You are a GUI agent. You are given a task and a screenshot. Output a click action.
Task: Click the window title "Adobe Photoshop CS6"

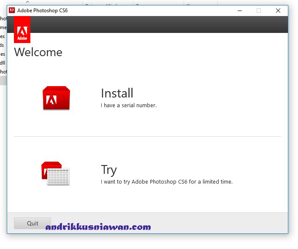[42, 11]
